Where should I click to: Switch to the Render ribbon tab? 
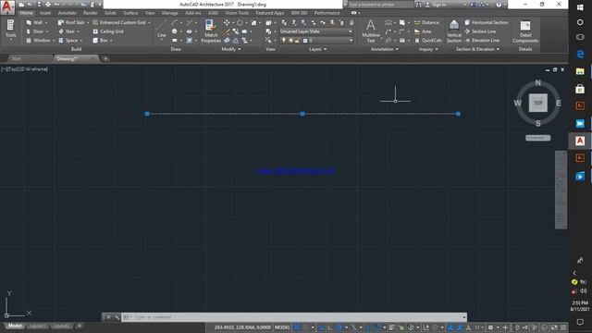point(91,13)
